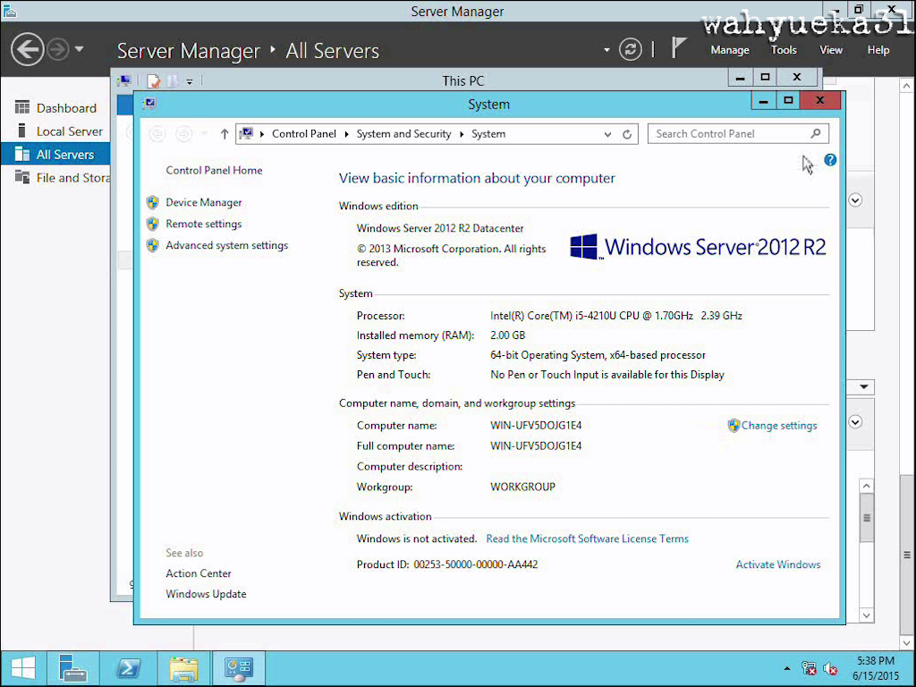Image resolution: width=916 pixels, height=687 pixels.
Task: Open the Help menu
Action: [878, 50]
